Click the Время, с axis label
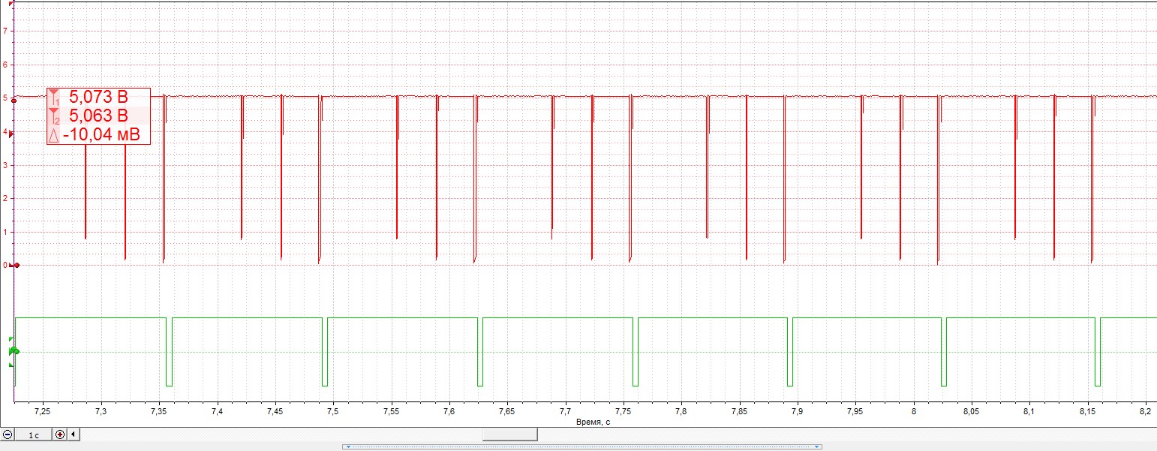 (x=593, y=422)
